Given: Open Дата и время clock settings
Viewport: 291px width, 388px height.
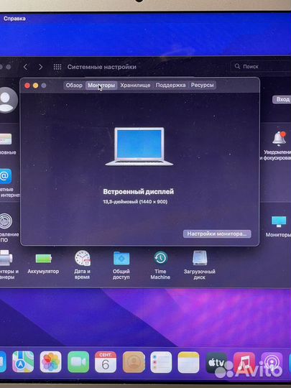Looking at the screenshot, I should [x=83, y=258].
